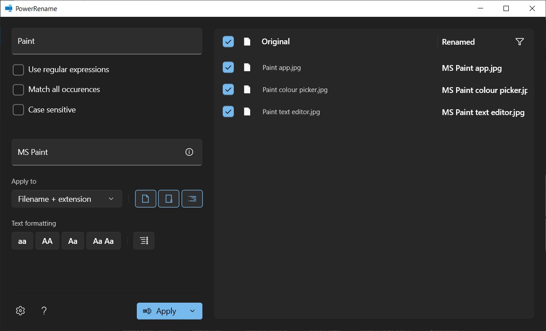Screen dimensions: 546x331
Task: Click the Apply button
Action: tap(160, 311)
